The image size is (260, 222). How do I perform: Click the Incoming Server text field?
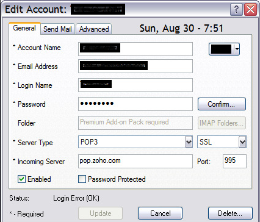coord(135,161)
